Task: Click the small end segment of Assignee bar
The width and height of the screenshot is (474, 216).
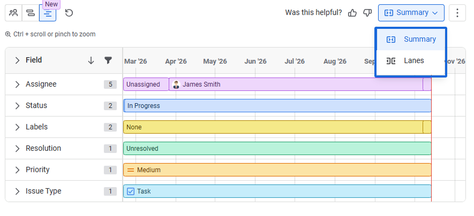Action: [427, 84]
